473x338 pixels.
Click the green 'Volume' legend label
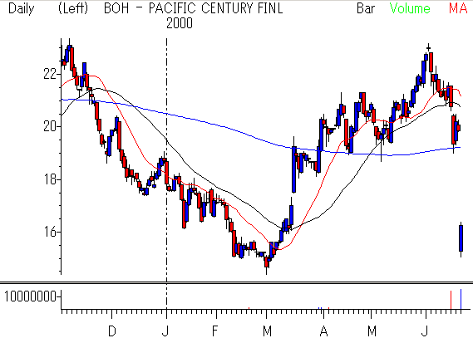click(x=410, y=8)
